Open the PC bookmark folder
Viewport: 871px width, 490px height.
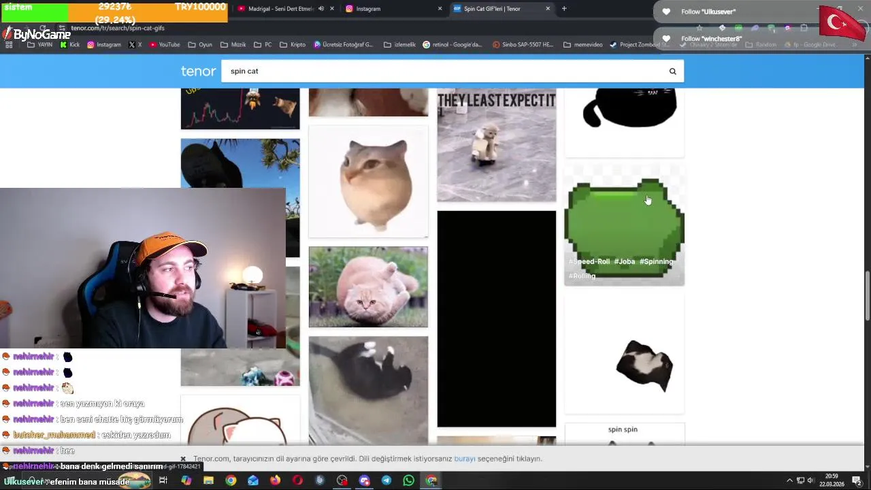263,45
